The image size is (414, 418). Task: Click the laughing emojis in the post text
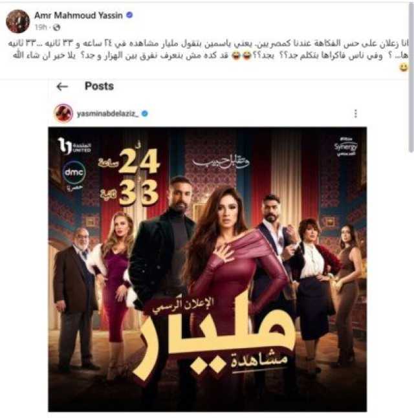click(241, 56)
